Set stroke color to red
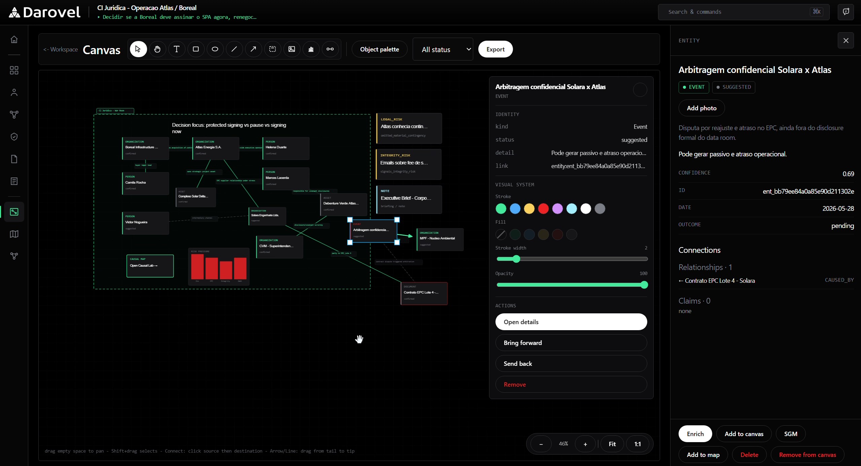Viewport: 861px width, 466px height. [x=543, y=209]
